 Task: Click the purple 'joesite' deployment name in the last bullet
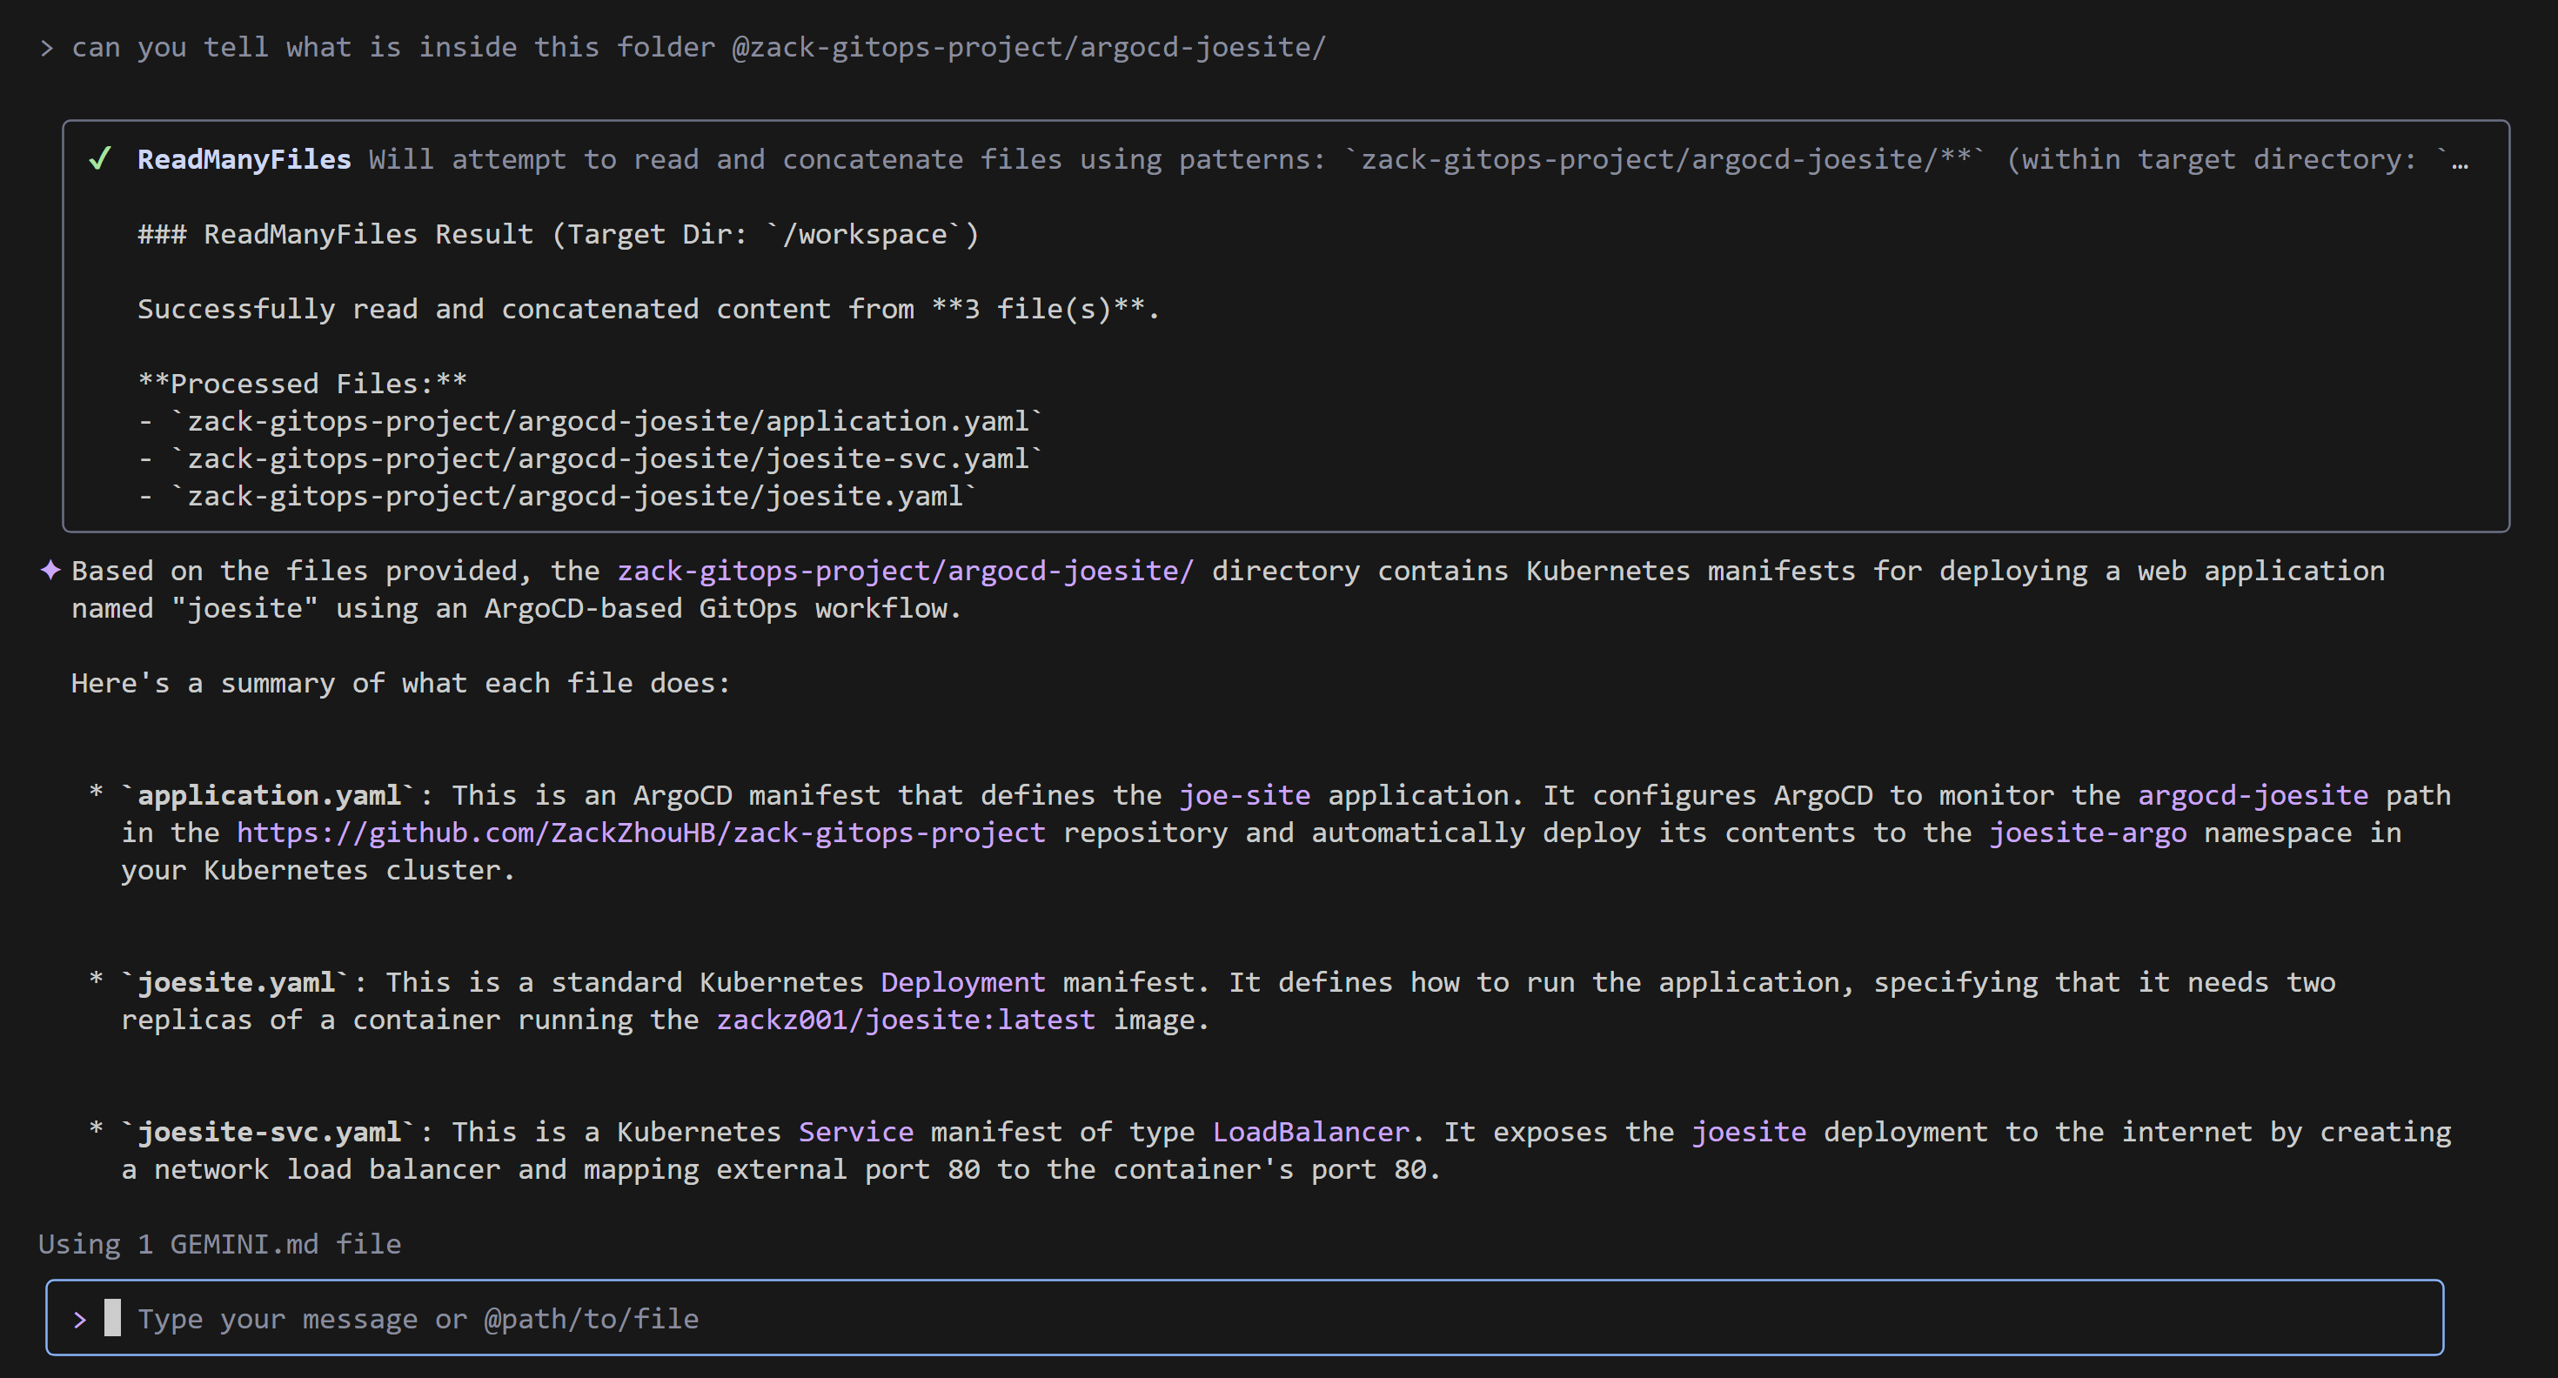click(x=1749, y=1132)
